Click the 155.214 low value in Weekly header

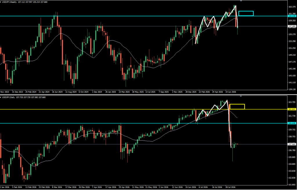click(36, 2)
